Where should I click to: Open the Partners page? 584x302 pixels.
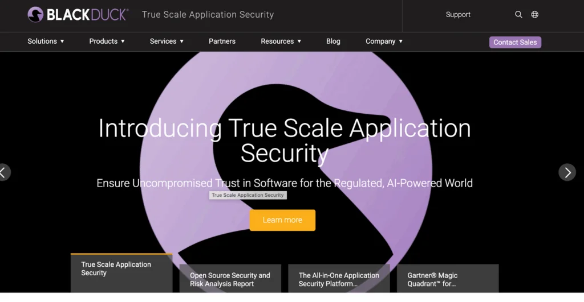222,41
